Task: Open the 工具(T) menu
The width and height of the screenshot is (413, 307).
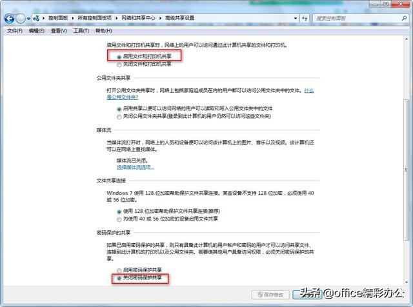Action: (x=81, y=31)
